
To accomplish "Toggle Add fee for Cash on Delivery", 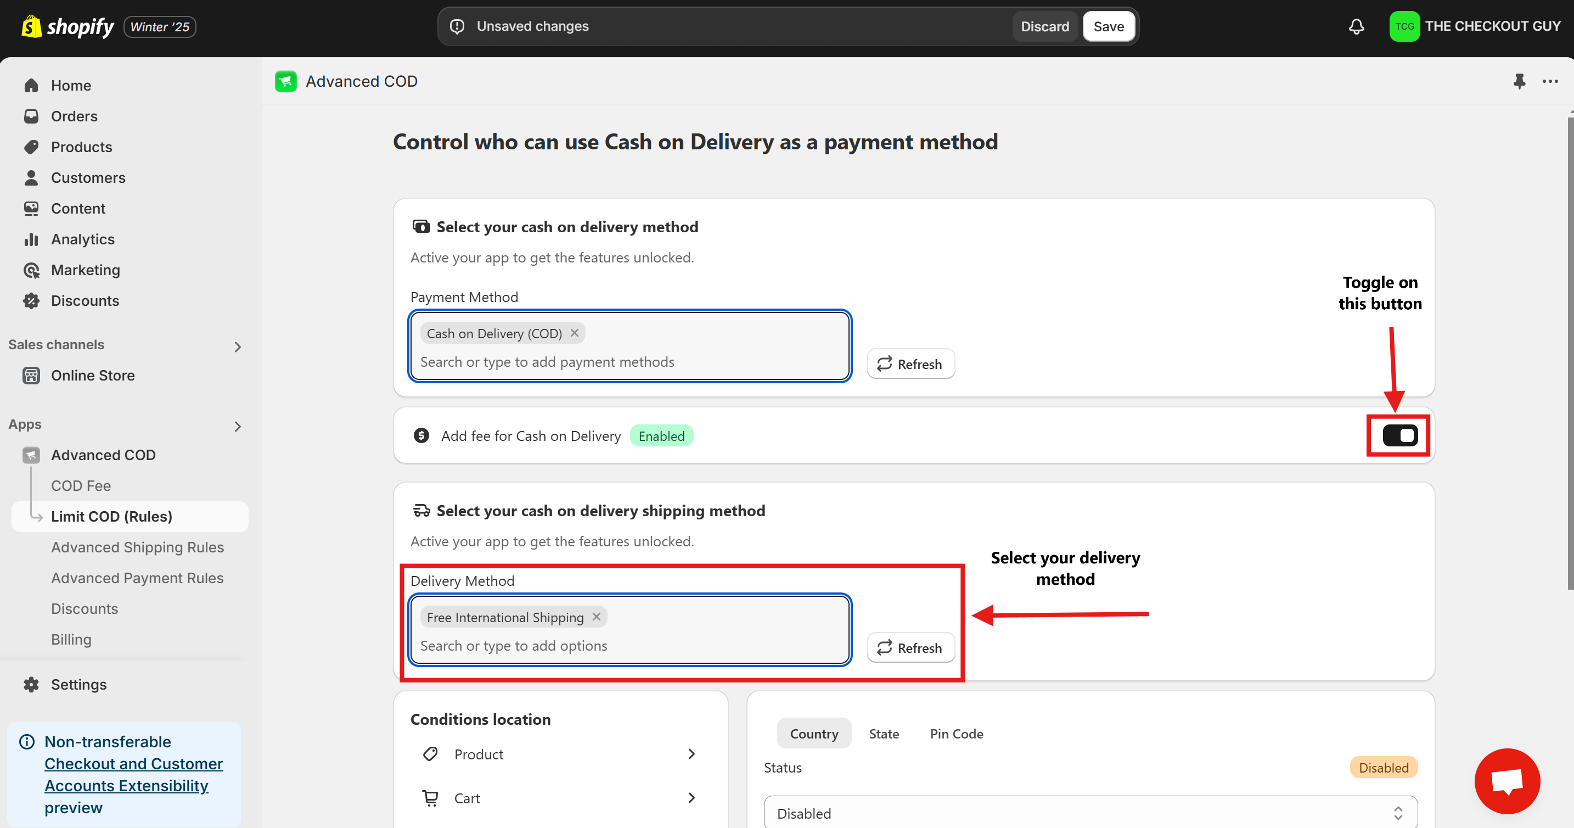I will click(x=1399, y=435).
